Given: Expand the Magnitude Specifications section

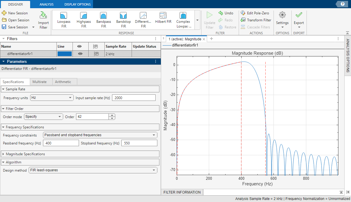Looking at the screenshot, I should click(4, 154).
